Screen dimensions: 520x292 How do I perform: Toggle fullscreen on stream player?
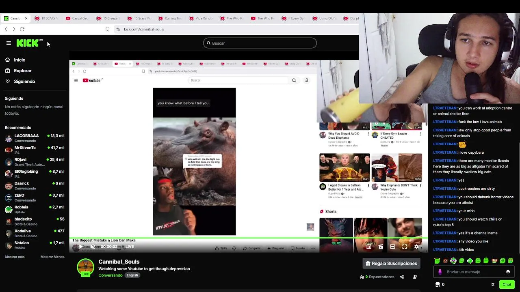point(404,247)
